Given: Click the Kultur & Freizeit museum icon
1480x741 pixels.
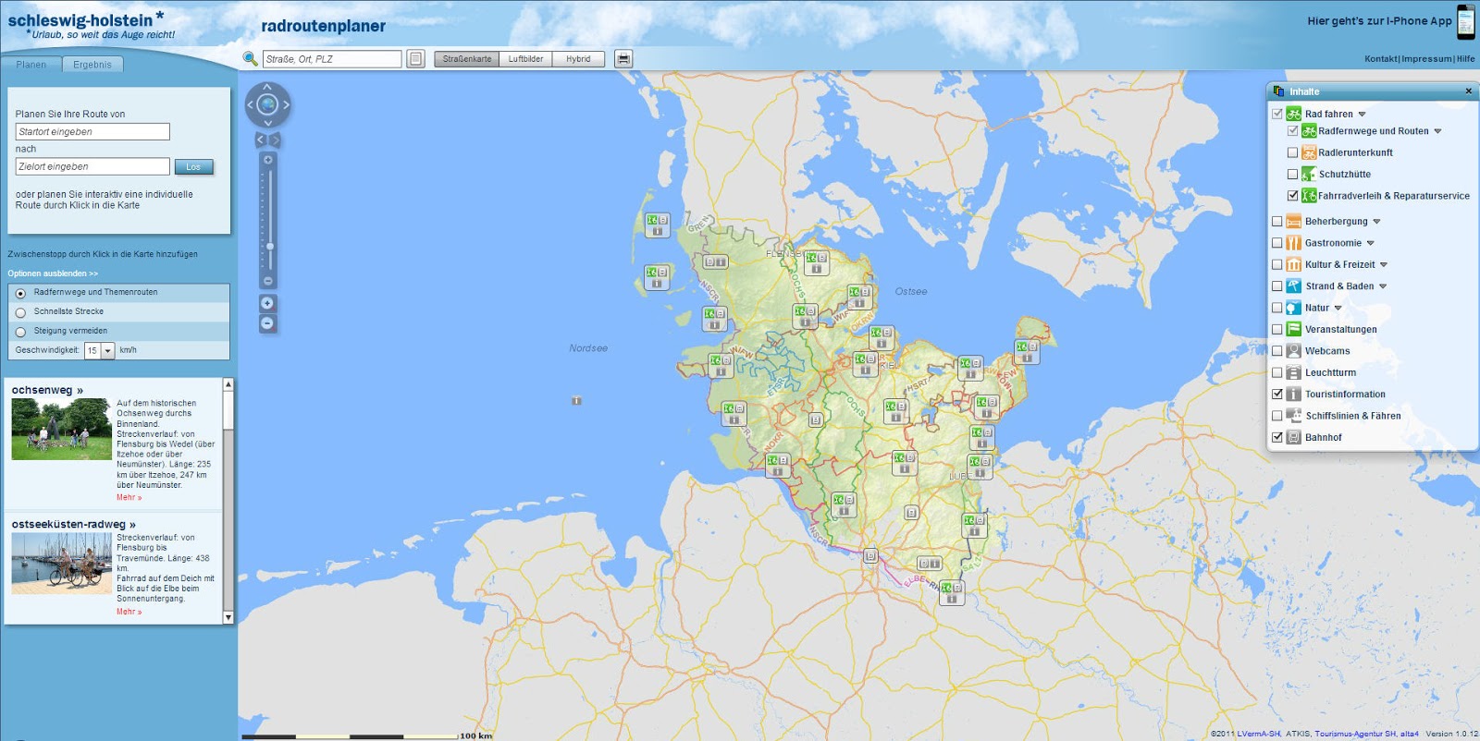Looking at the screenshot, I should pos(1294,264).
